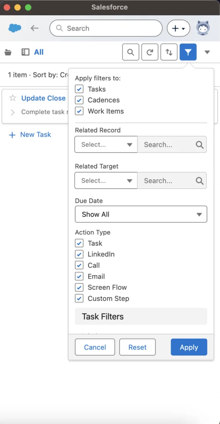This screenshot has height=424, width=220.
Task: Cancel the filter panel
Action: coord(95,347)
